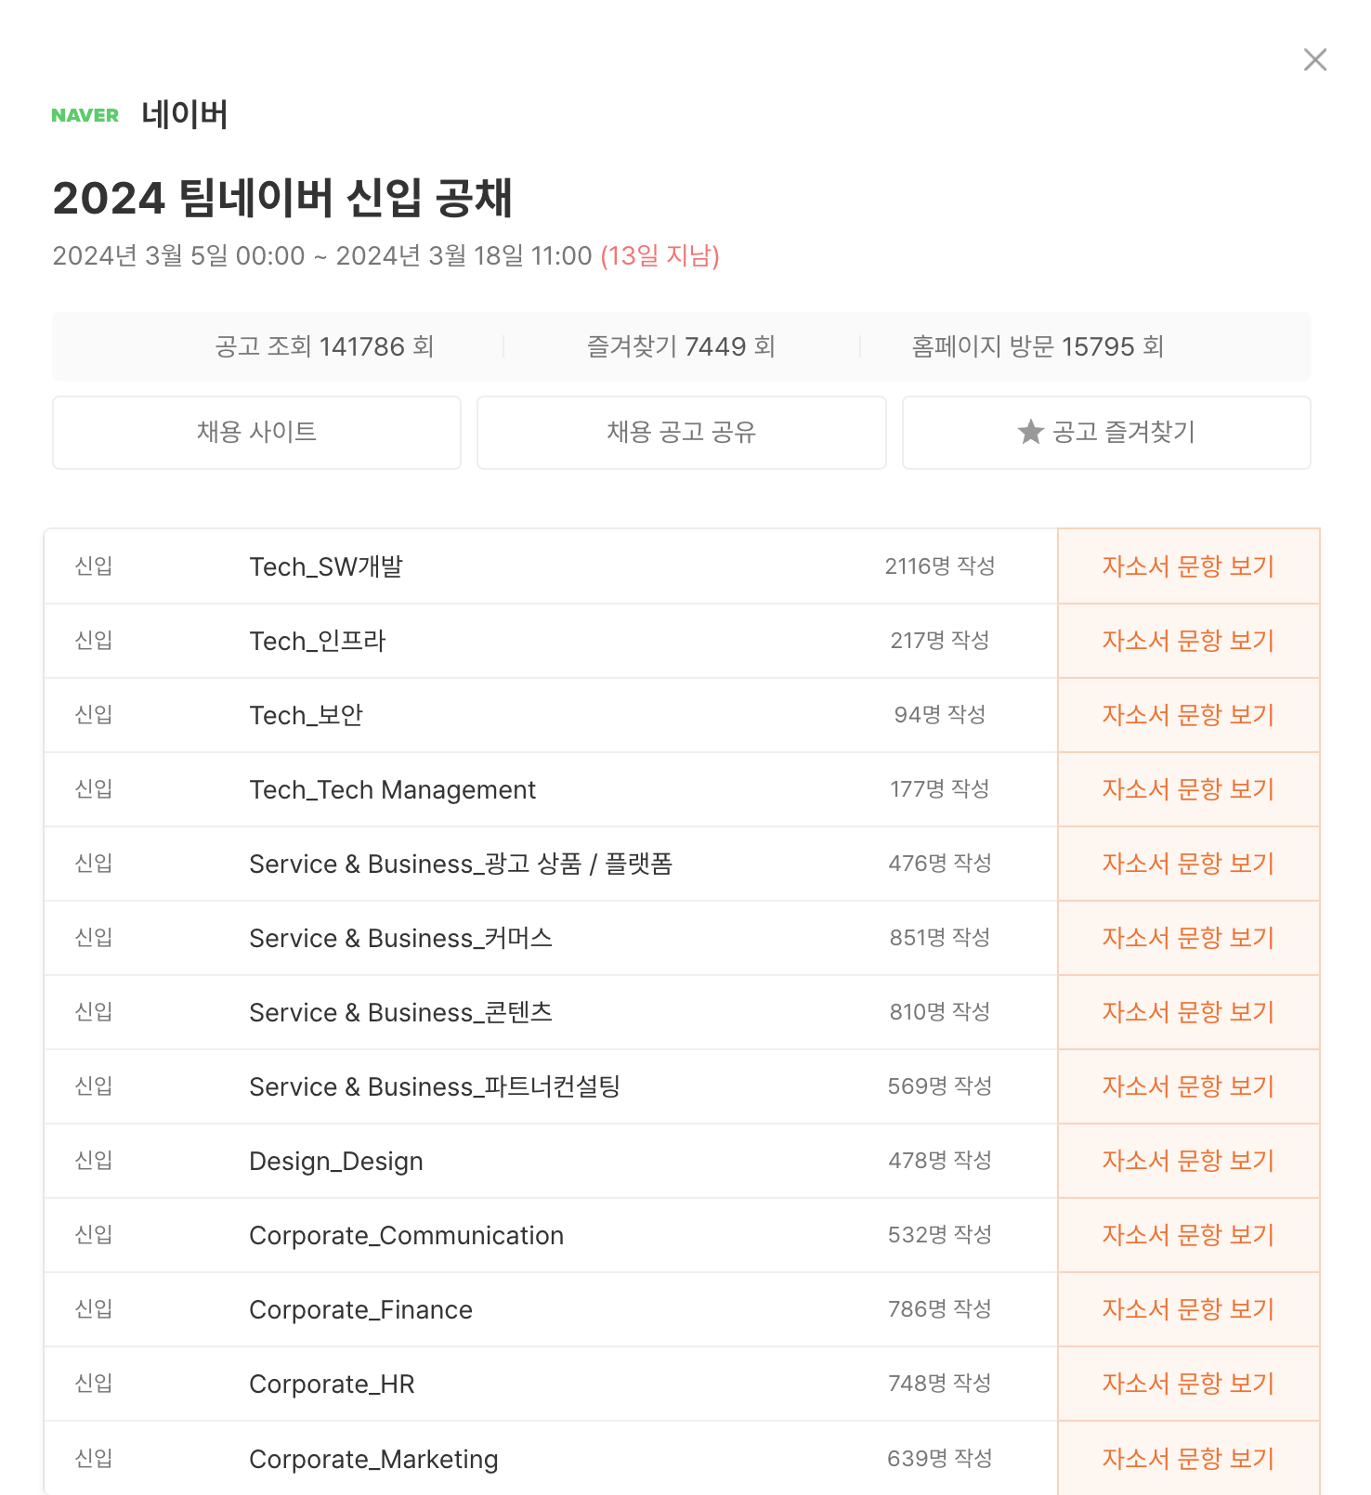
Task: Click the 810명 작성 count
Action: (x=940, y=1011)
